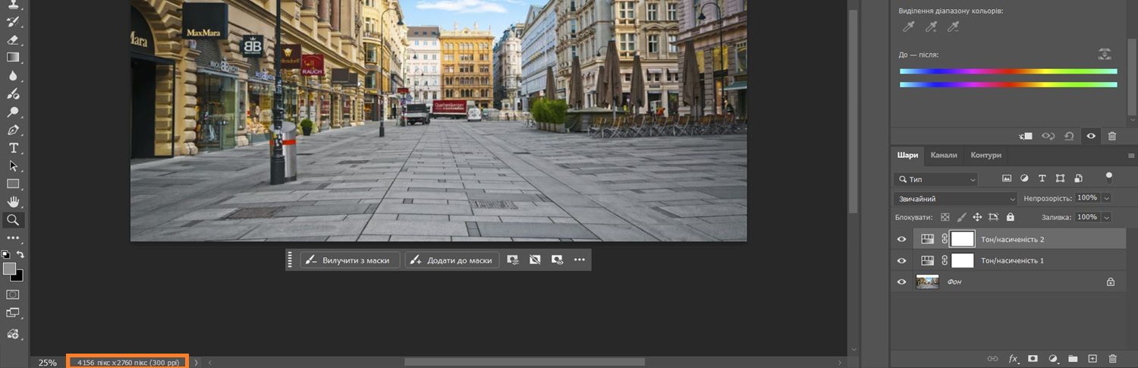Screen dimensions: 1138x368
Task: Select the Gradient tool
Action: click(x=13, y=58)
